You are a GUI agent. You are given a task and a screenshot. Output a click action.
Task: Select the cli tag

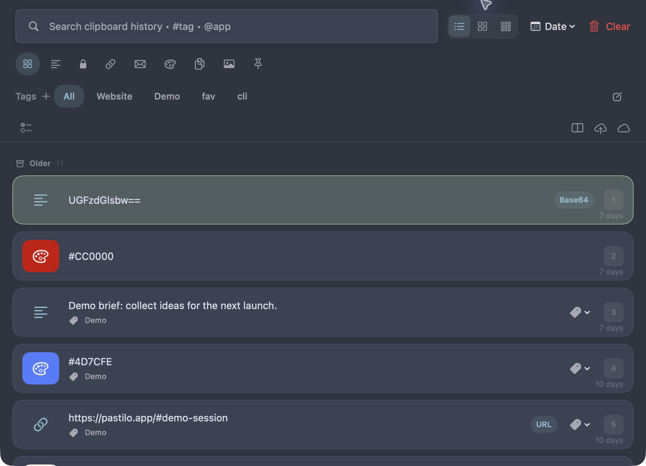(242, 96)
